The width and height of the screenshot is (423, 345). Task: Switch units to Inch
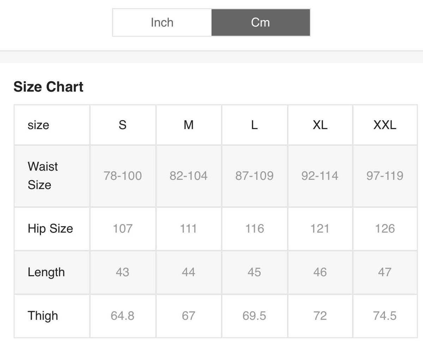click(162, 23)
